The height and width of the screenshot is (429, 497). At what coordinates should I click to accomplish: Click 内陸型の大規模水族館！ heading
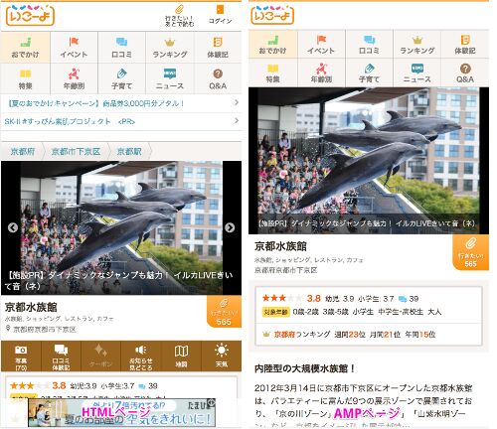tap(305, 368)
